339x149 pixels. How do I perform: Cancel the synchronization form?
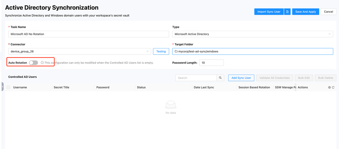tap(328, 12)
